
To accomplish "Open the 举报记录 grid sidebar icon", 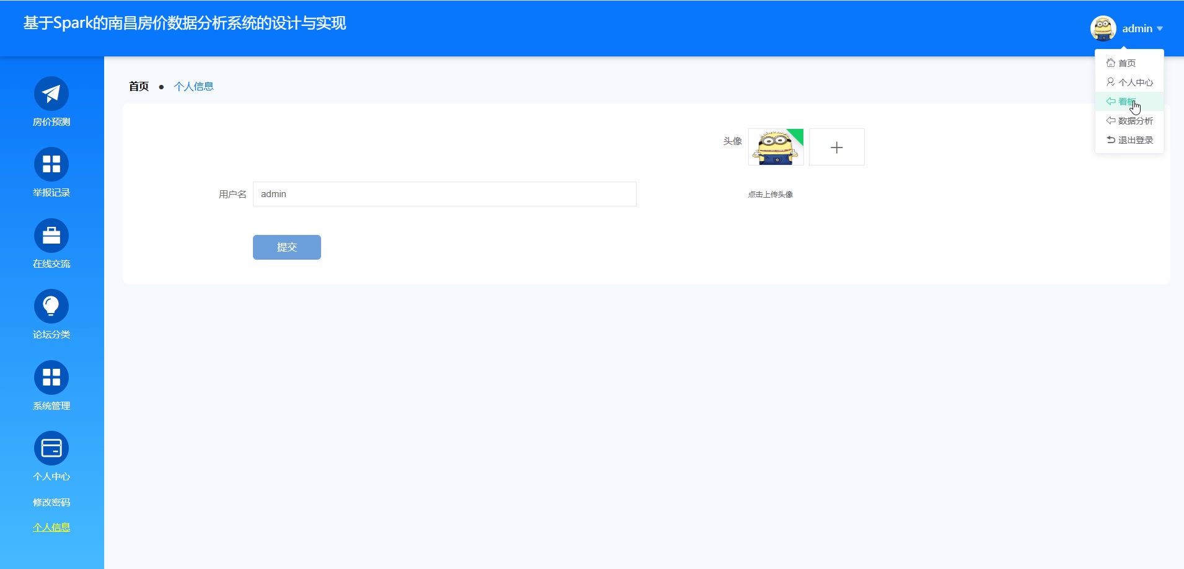I will pos(51,164).
